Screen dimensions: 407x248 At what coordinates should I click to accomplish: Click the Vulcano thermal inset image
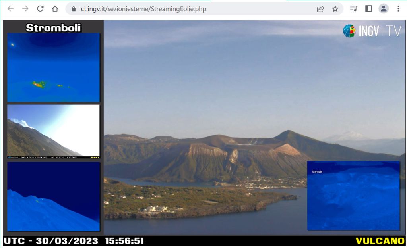pyautogui.click(x=353, y=195)
